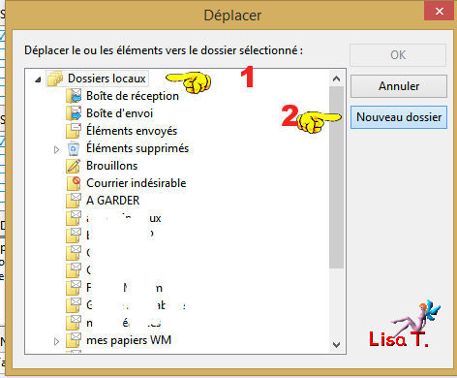Click the Boîte d'envoi outbox icon
Screen dimensions: 457x378
click(74, 113)
